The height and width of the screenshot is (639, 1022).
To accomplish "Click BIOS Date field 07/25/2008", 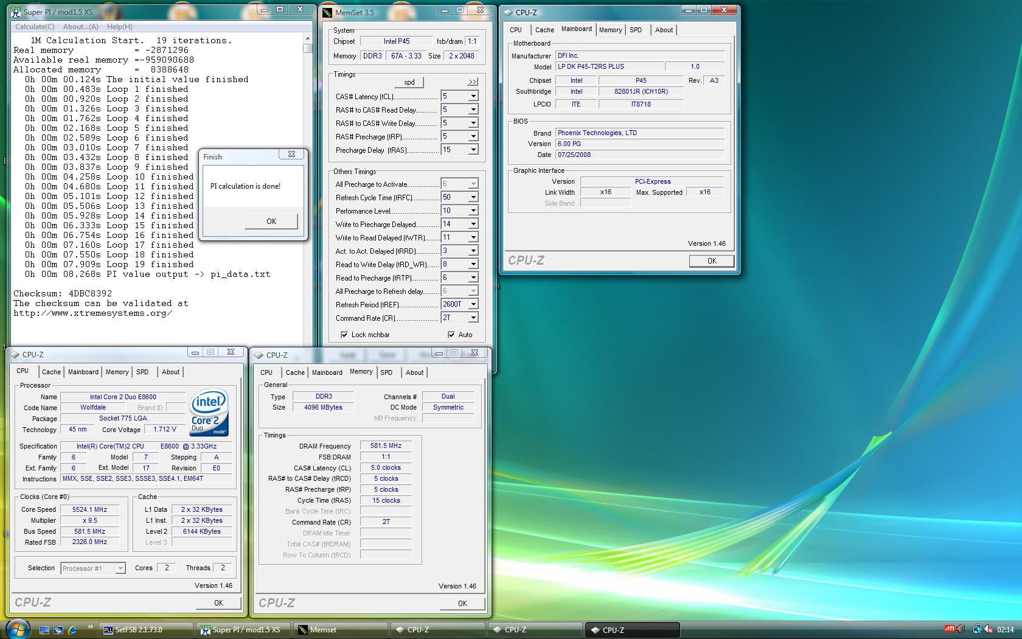I will click(640, 155).
